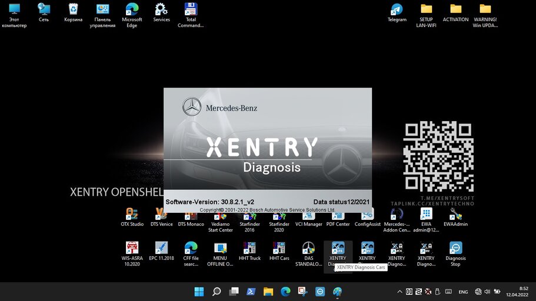Screen dimensions: 536x301
Task: Open Telegram from the desktop
Action: 397,13
